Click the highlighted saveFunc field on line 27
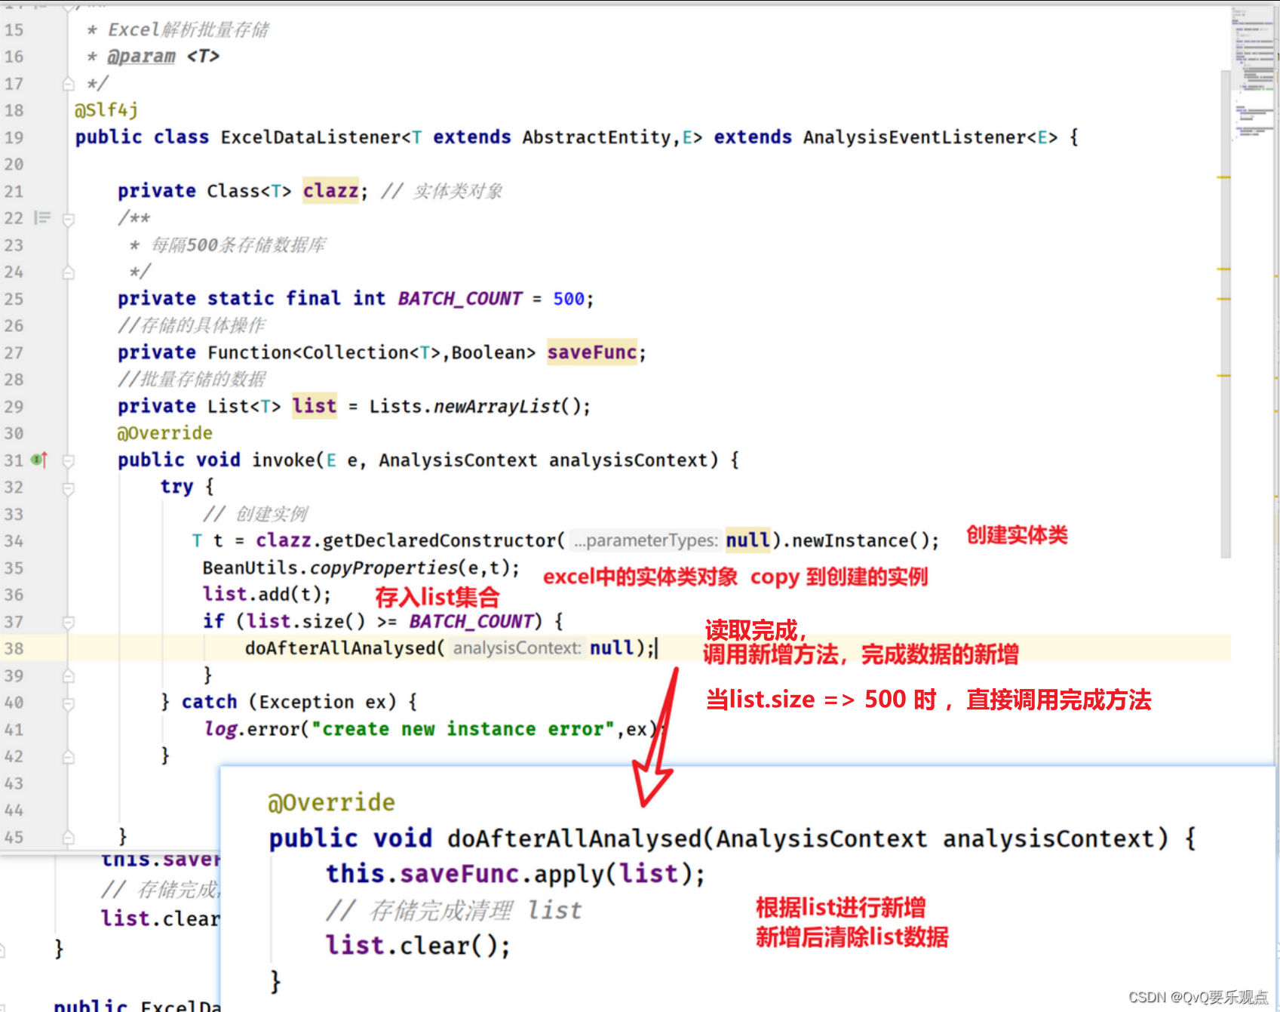Viewport: 1280px width, 1012px height. (592, 352)
